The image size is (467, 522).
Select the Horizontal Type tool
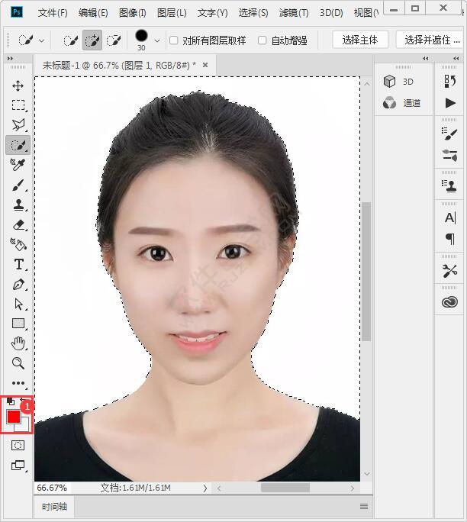tap(18, 264)
